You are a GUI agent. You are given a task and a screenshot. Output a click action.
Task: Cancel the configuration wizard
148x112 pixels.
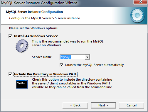132,105
